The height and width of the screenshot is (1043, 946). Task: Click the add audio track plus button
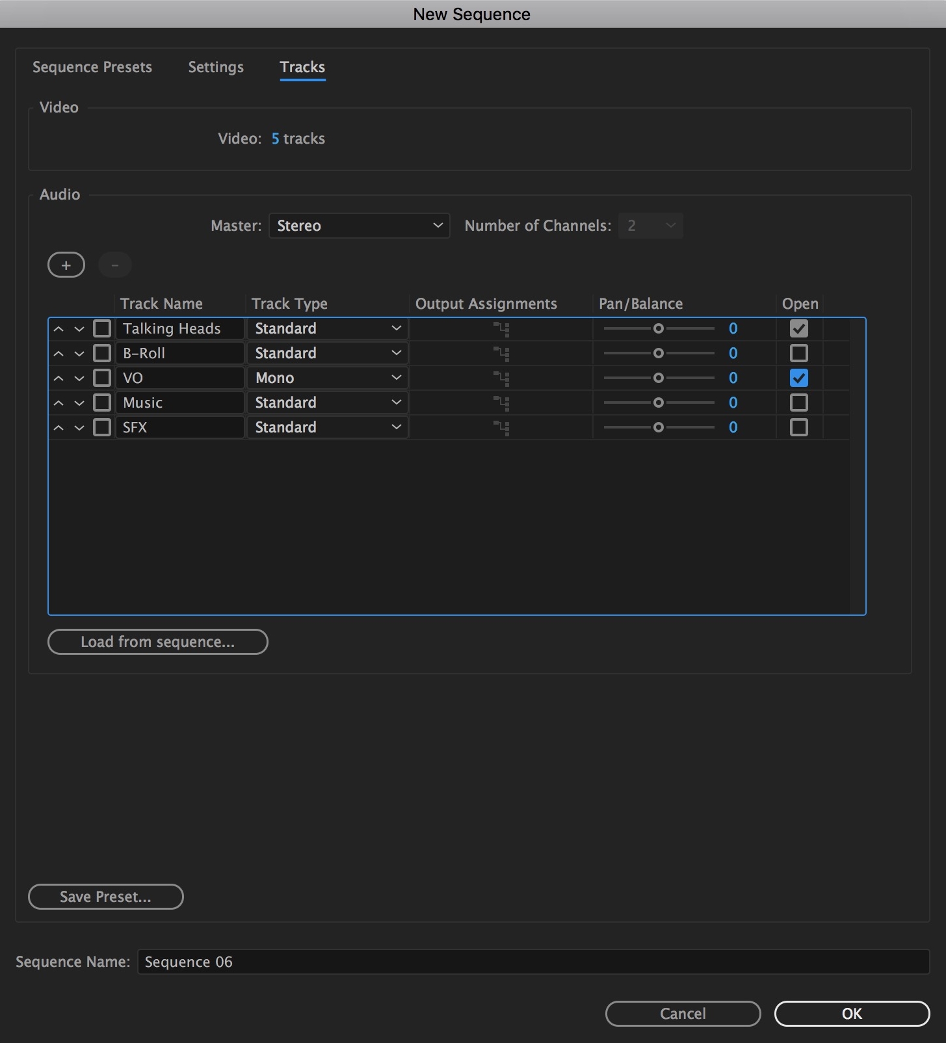[66, 265]
